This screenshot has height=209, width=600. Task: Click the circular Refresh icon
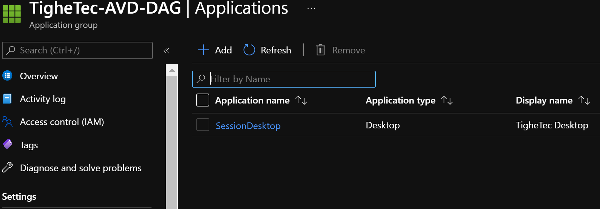click(249, 50)
